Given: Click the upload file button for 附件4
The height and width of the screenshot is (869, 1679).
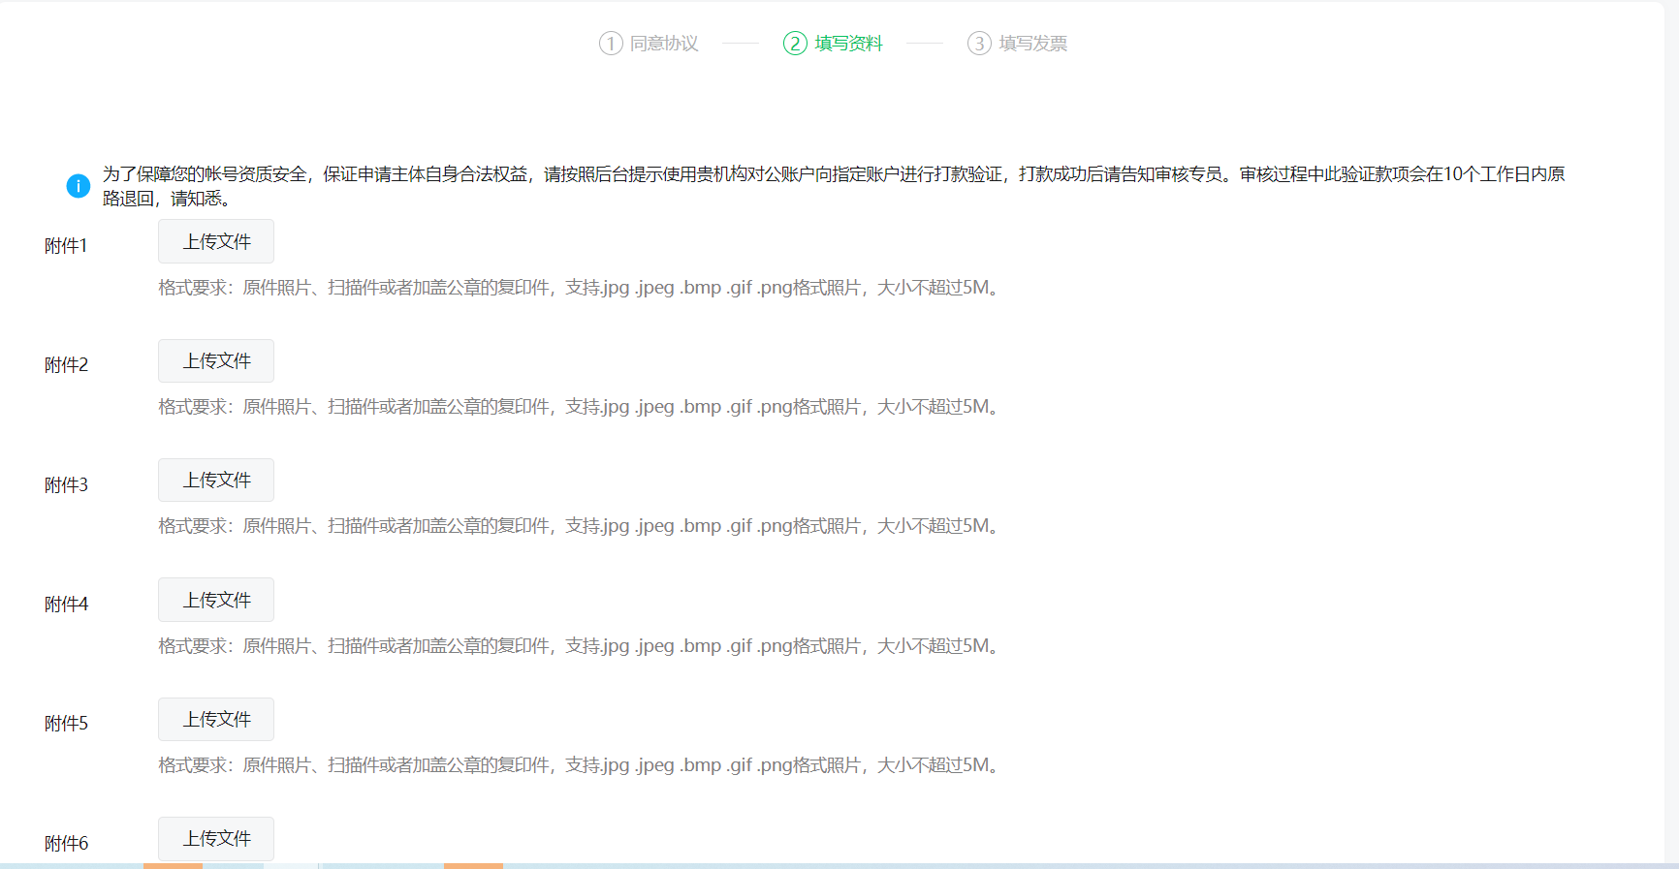Looking at the screenshot, I should [216, 600].
